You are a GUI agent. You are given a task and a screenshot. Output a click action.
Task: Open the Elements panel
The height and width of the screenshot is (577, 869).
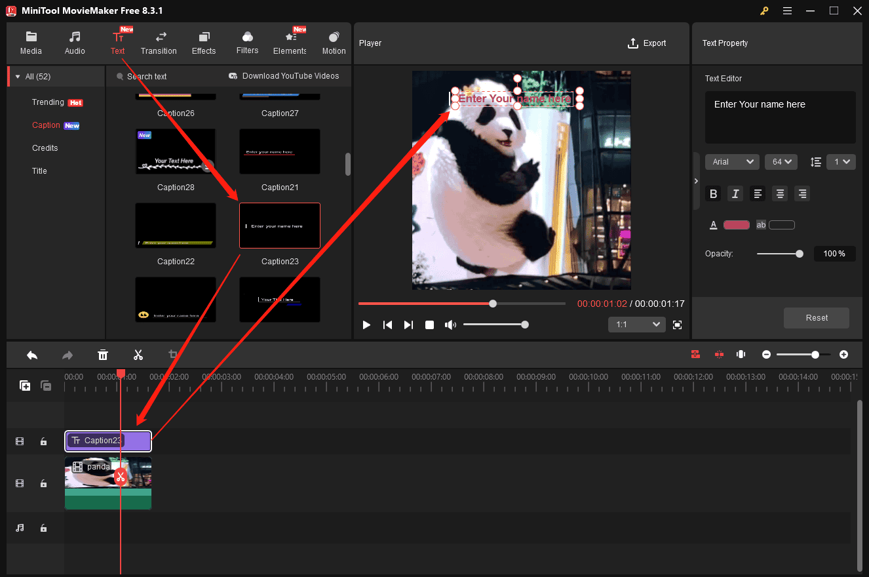point(289,43)
